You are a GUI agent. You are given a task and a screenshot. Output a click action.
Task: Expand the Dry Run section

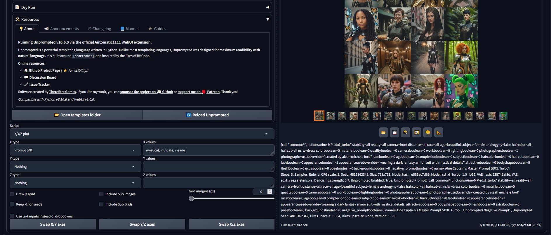(x=142, y=7)
